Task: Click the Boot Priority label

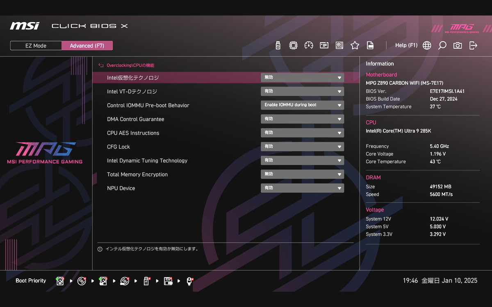Action: [x=31, y=281]
